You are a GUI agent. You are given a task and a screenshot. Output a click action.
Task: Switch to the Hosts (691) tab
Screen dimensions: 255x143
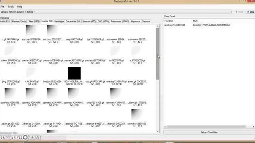point(5,21)
